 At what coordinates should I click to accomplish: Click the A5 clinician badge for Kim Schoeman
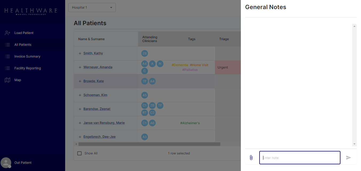[144, 95]
